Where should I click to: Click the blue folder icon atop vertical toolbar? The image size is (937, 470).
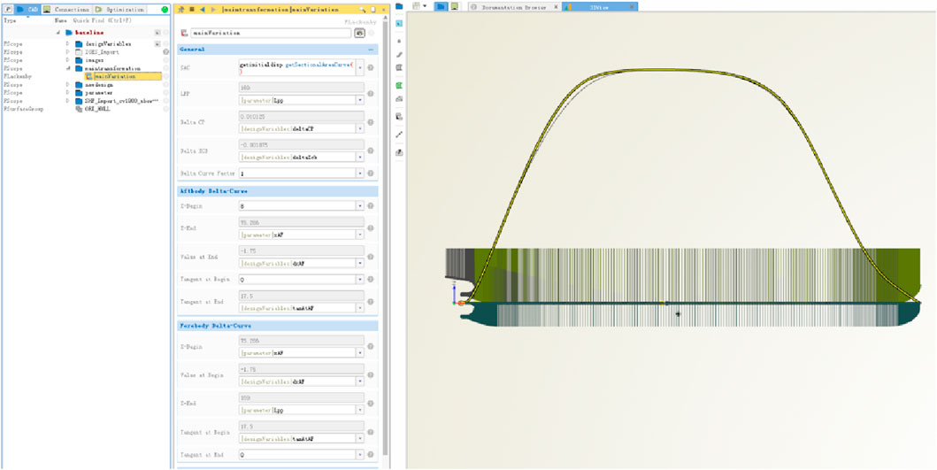pos(399,6)
